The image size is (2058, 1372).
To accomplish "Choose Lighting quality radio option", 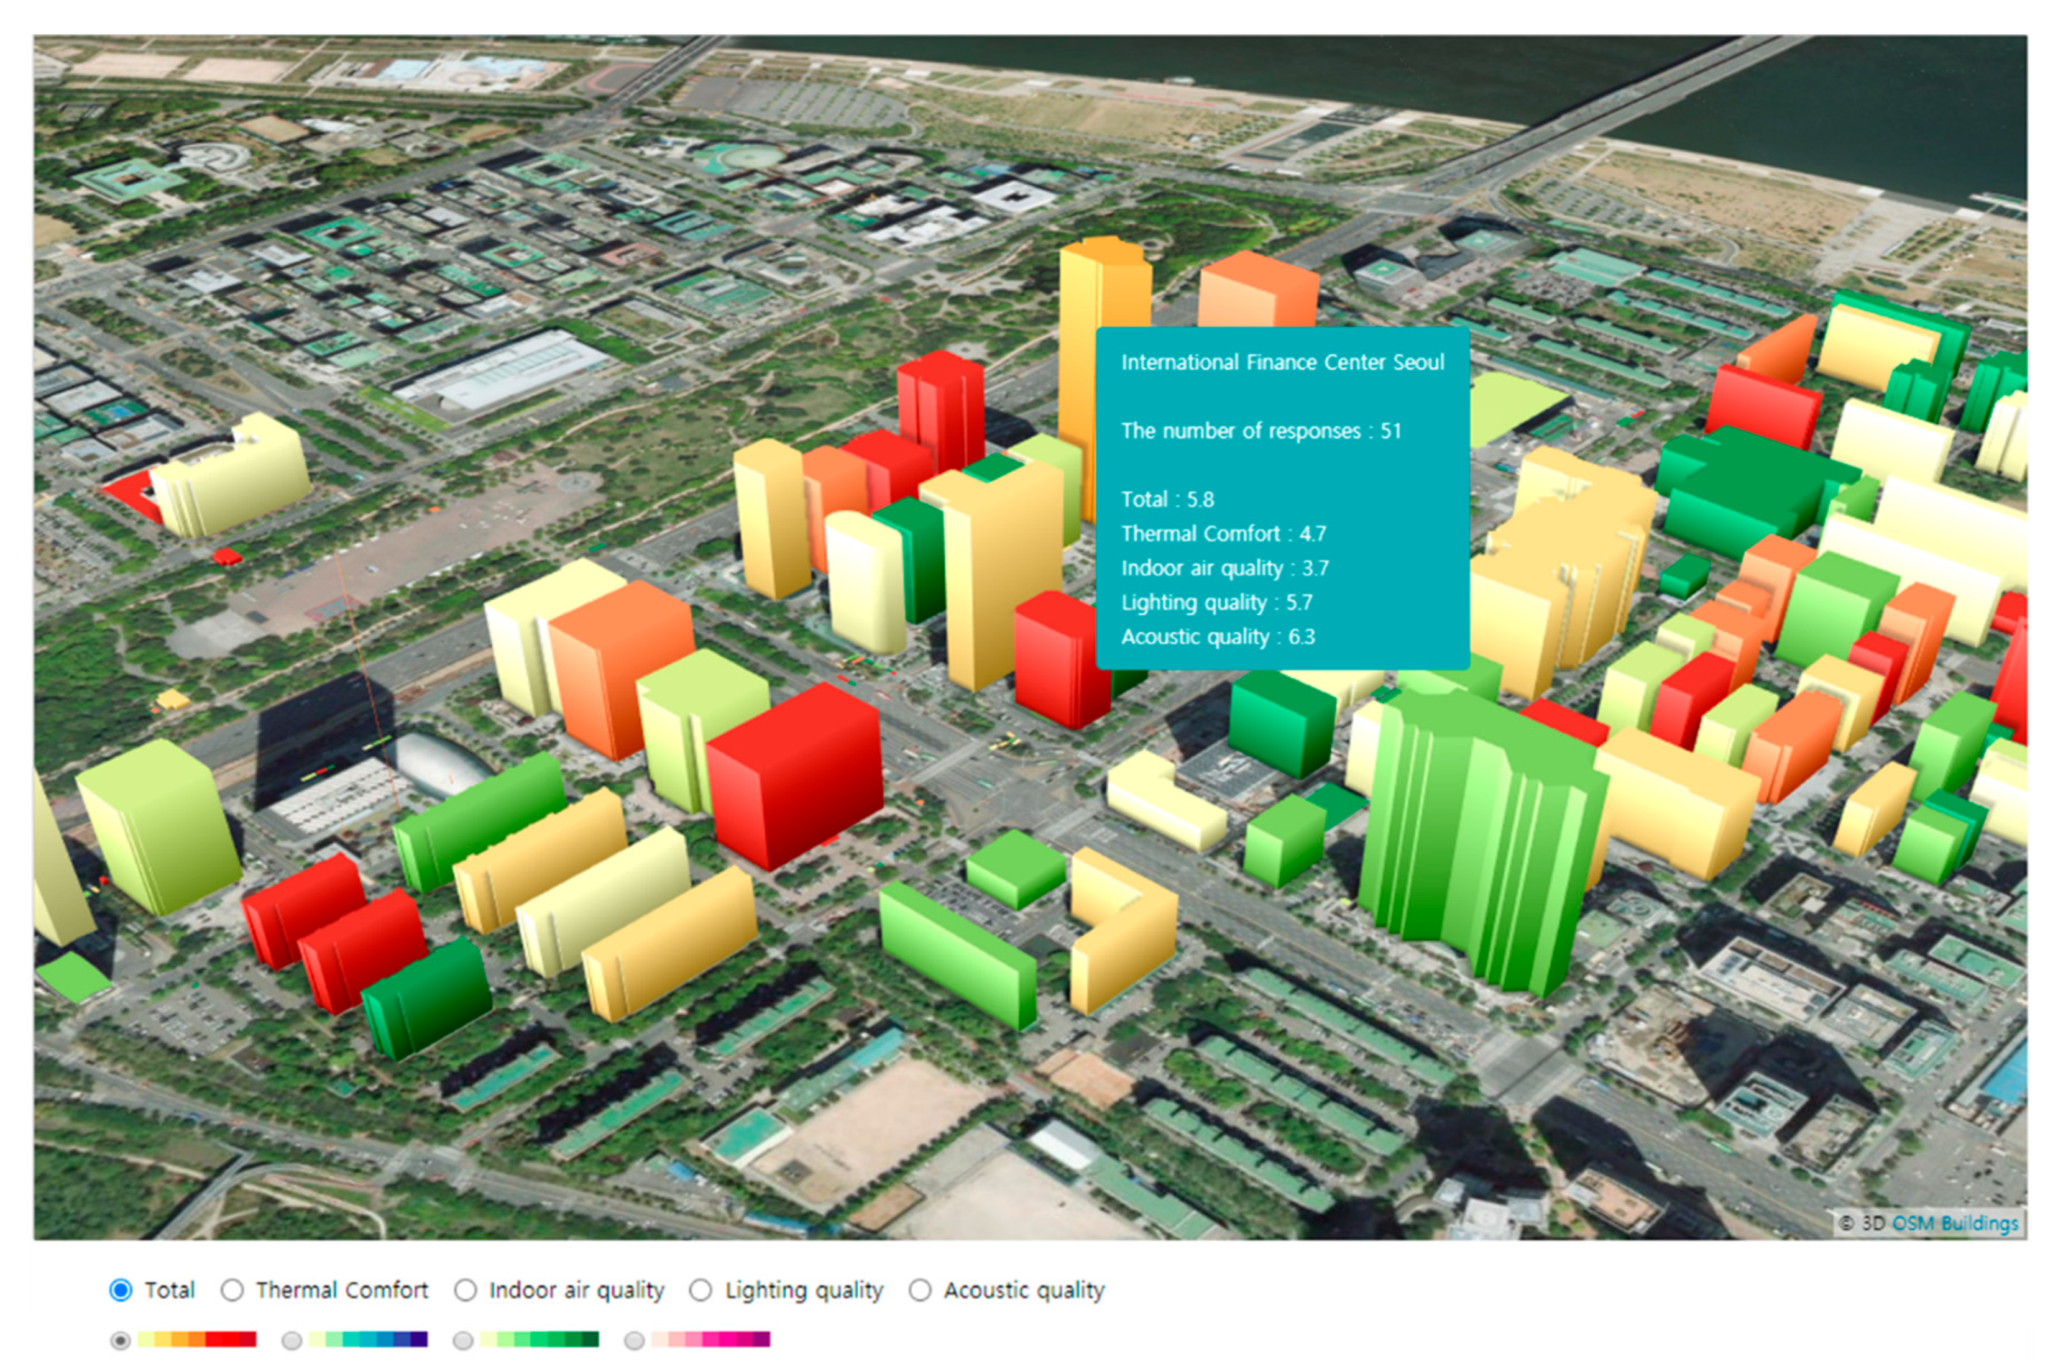I will [700, 1290].
